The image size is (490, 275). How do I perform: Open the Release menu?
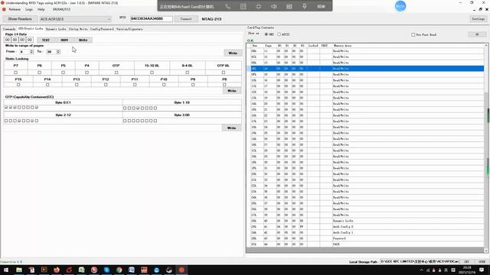click(x=15, y=9)
